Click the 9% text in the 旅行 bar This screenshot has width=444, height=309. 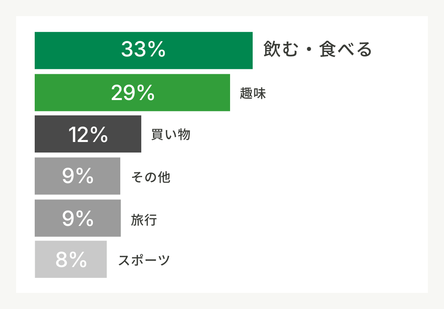(x=77, y=218)
